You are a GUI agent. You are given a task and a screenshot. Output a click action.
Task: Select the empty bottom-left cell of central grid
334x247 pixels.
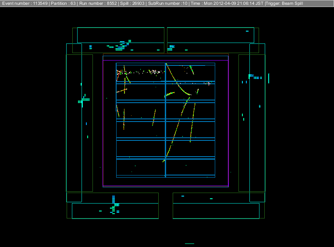(x=140, y=168)
